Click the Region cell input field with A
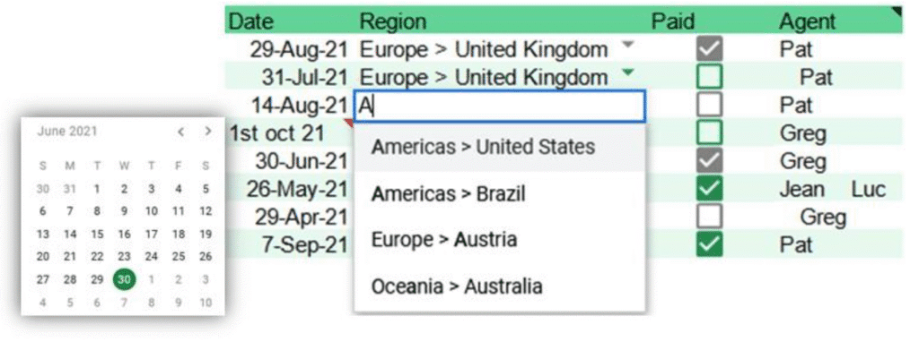The width and height of the screenshot is (919, 350). [x=500, y=107]
